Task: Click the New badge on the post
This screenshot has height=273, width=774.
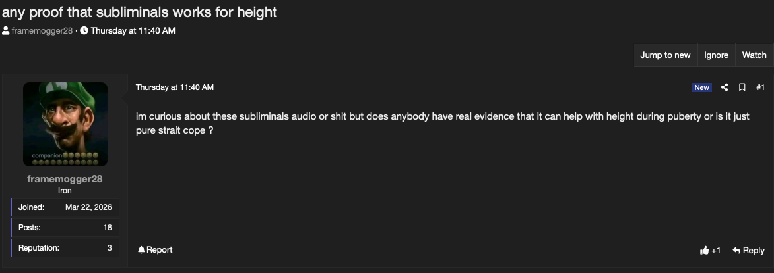Action: coord(701,87)
